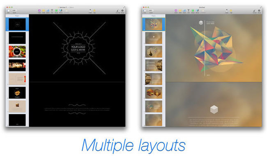267x156 pixels.
Task: Click the document title of the gold-document window
Action: coord(202,7)
